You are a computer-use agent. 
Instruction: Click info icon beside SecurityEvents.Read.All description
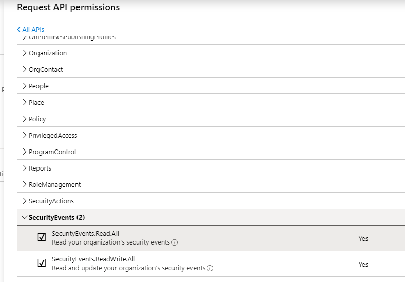point(175,242)
